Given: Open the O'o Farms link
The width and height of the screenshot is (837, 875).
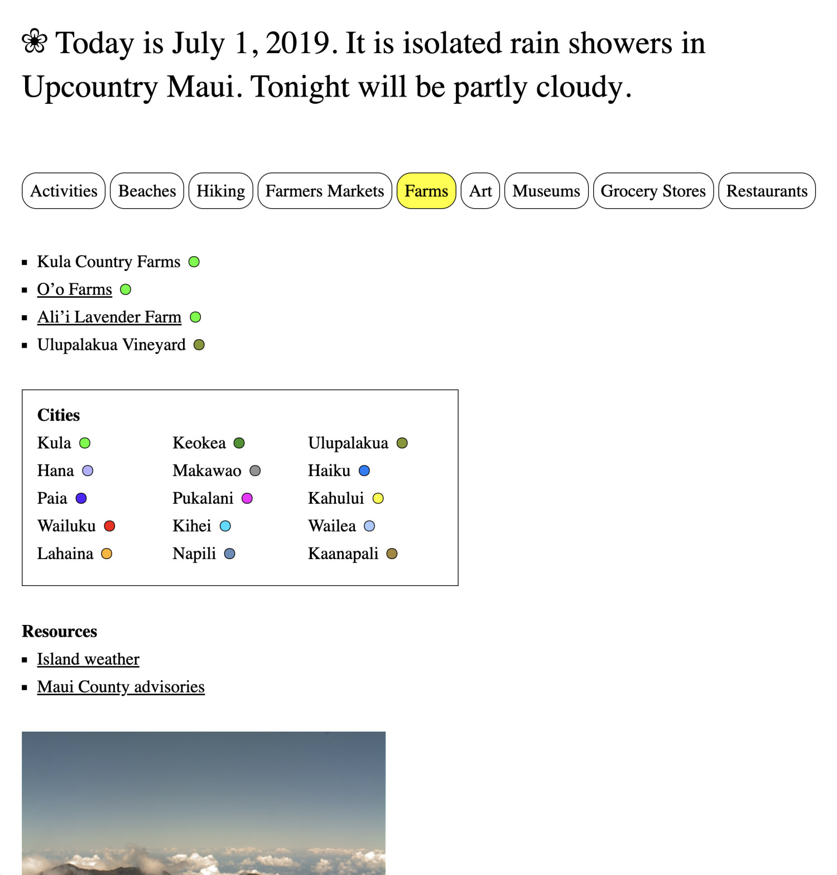Looking at the screenshot, I should (75, 289).
